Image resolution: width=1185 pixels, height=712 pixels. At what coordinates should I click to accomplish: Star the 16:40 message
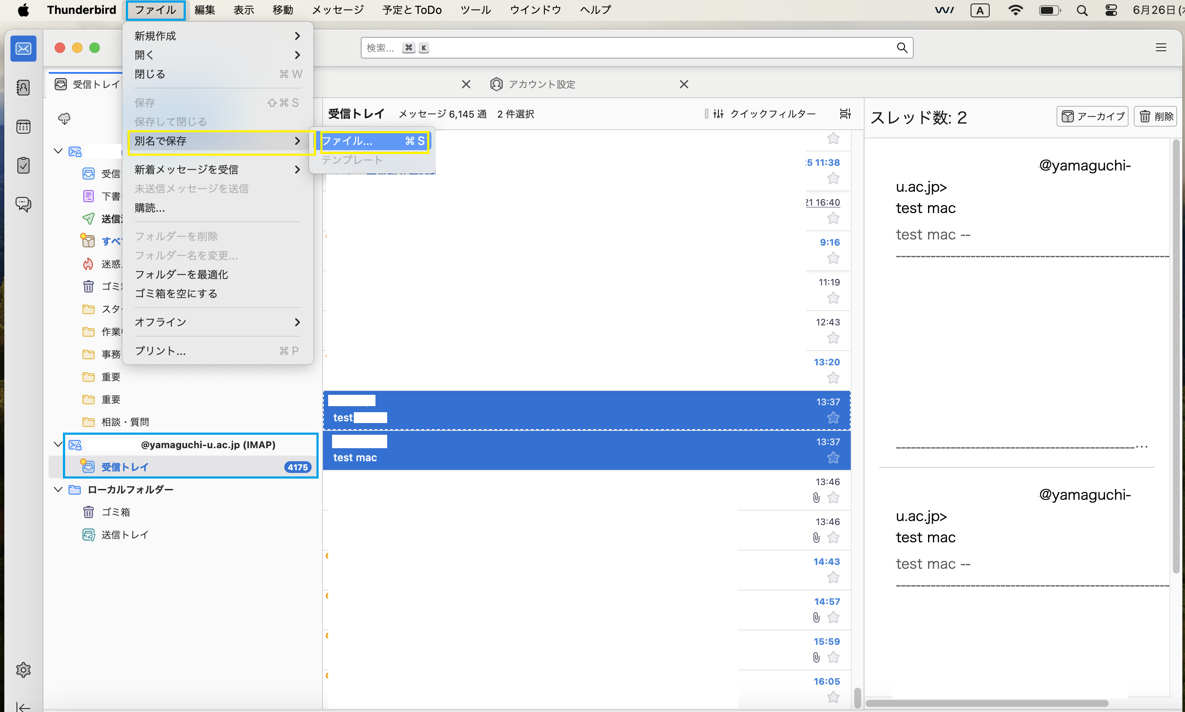[x=833, y=218]
